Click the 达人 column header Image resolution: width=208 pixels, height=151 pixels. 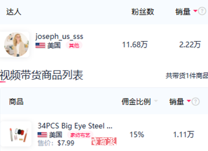click(x=14, y=12)
